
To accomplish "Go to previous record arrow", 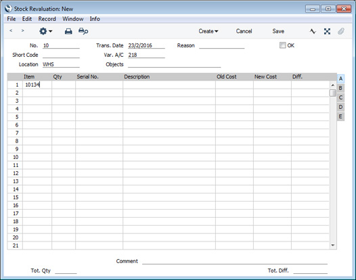I will (11, 30).
